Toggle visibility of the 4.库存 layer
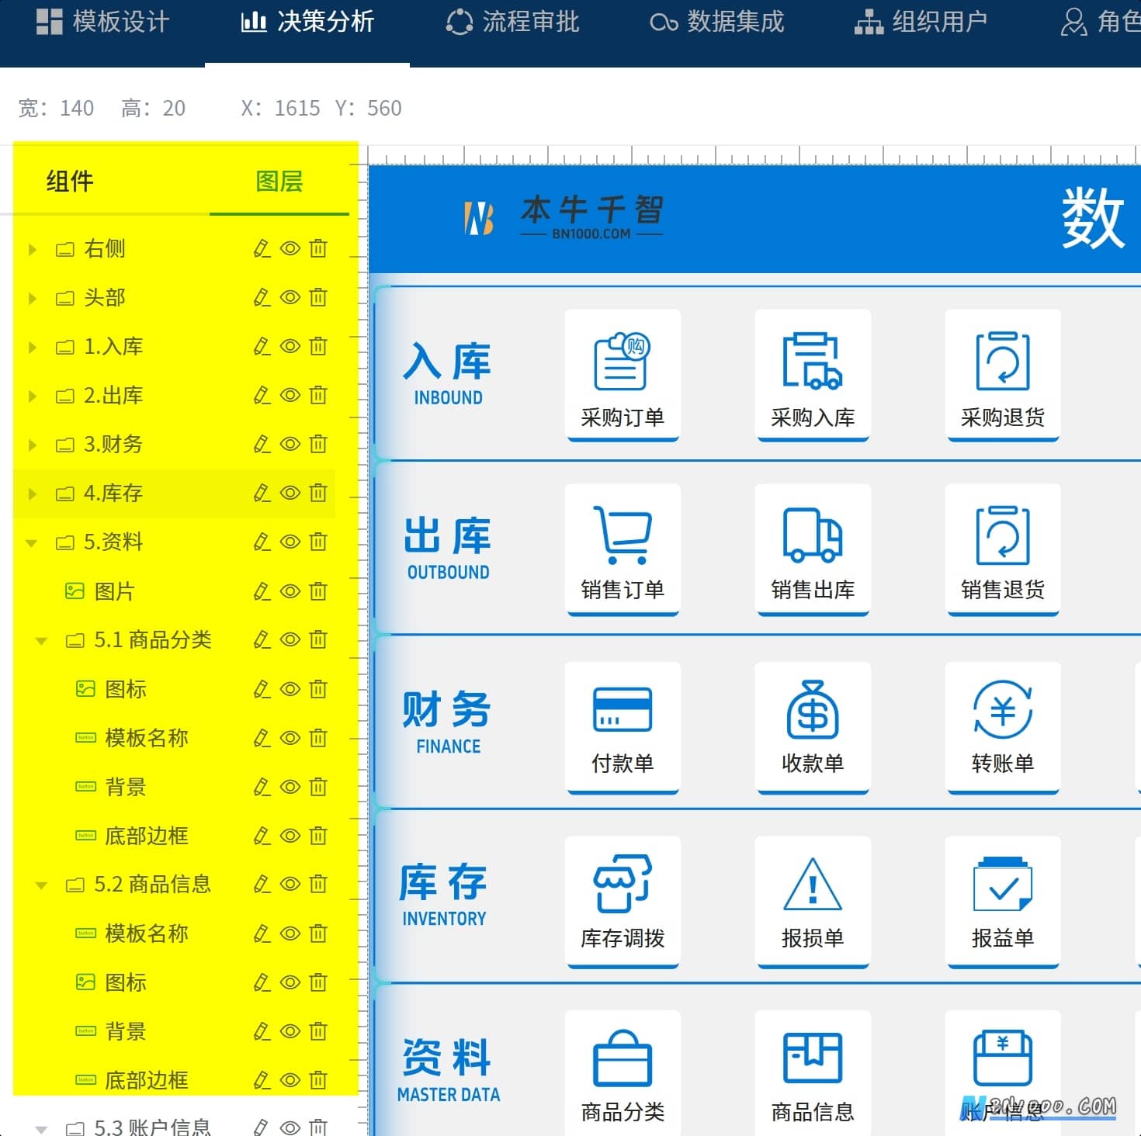Image resolution: width=1141 pixels, height=1136 pixels. 290,493
